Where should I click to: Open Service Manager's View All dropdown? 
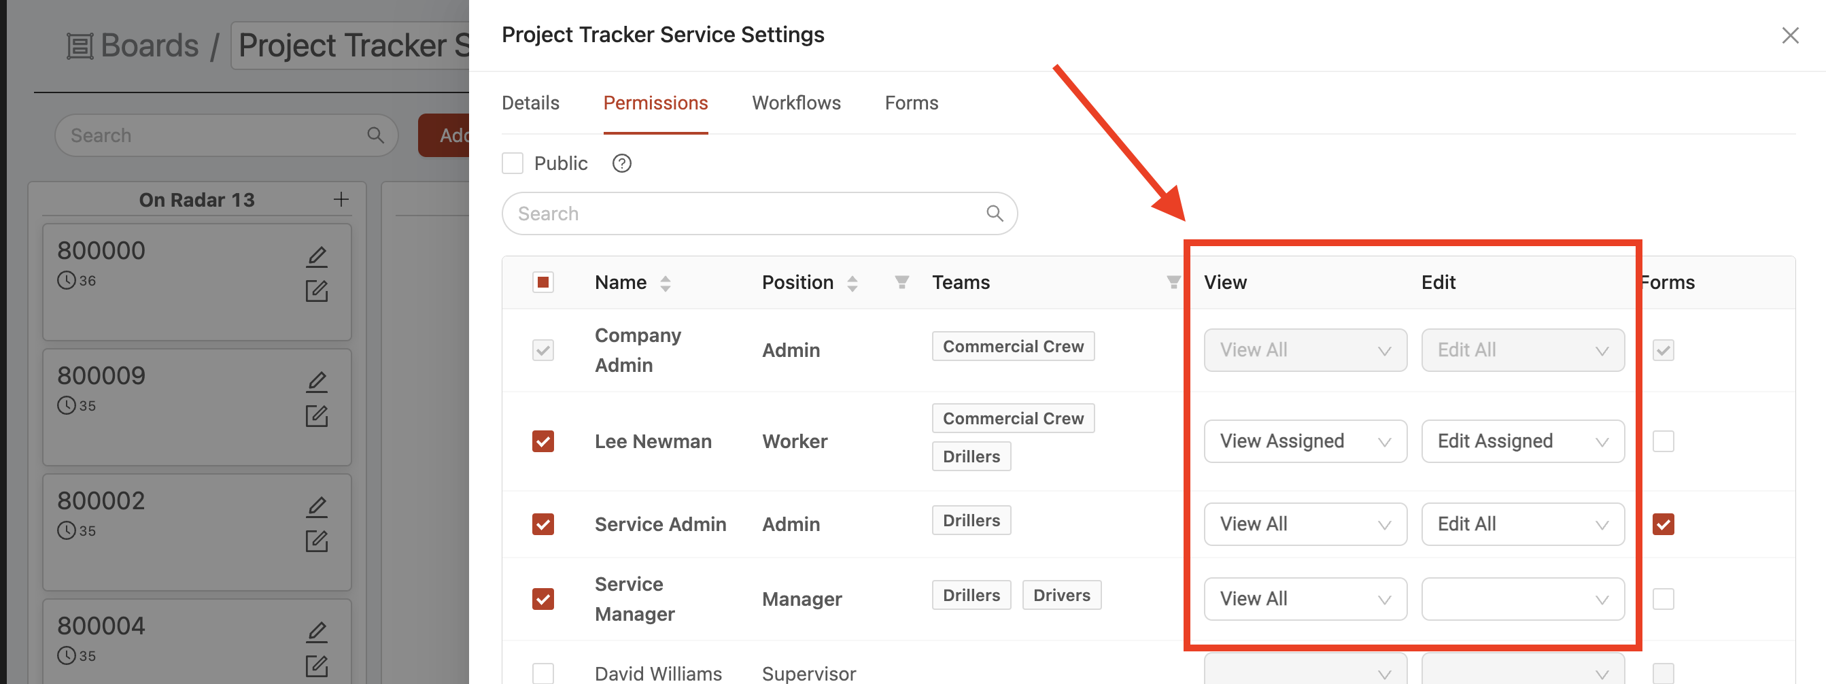[x=1305, y=599]
